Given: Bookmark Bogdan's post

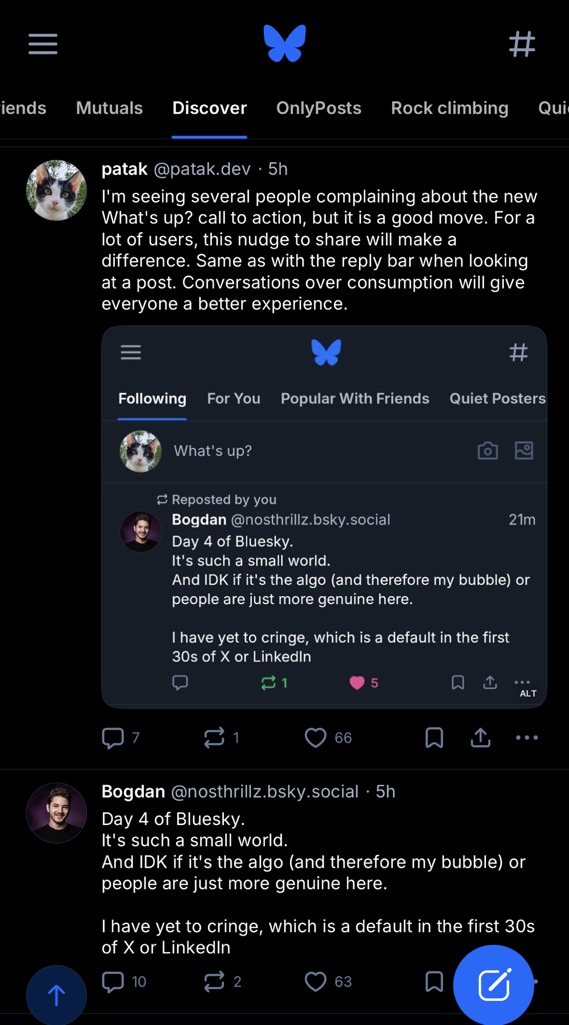Looking at the screenshot, I should coord(434,982).
